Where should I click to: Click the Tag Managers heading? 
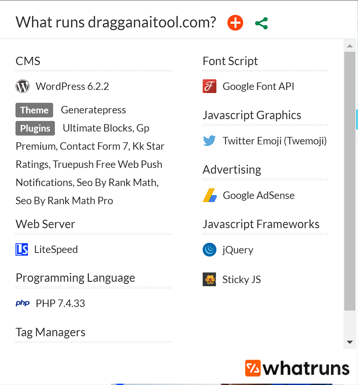50,332
